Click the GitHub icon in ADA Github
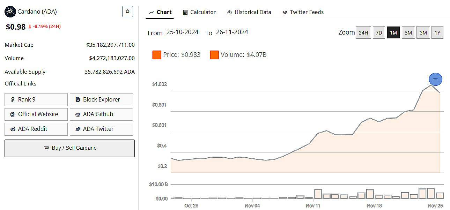This screenshot has height=210, width=450. [78, 114]
